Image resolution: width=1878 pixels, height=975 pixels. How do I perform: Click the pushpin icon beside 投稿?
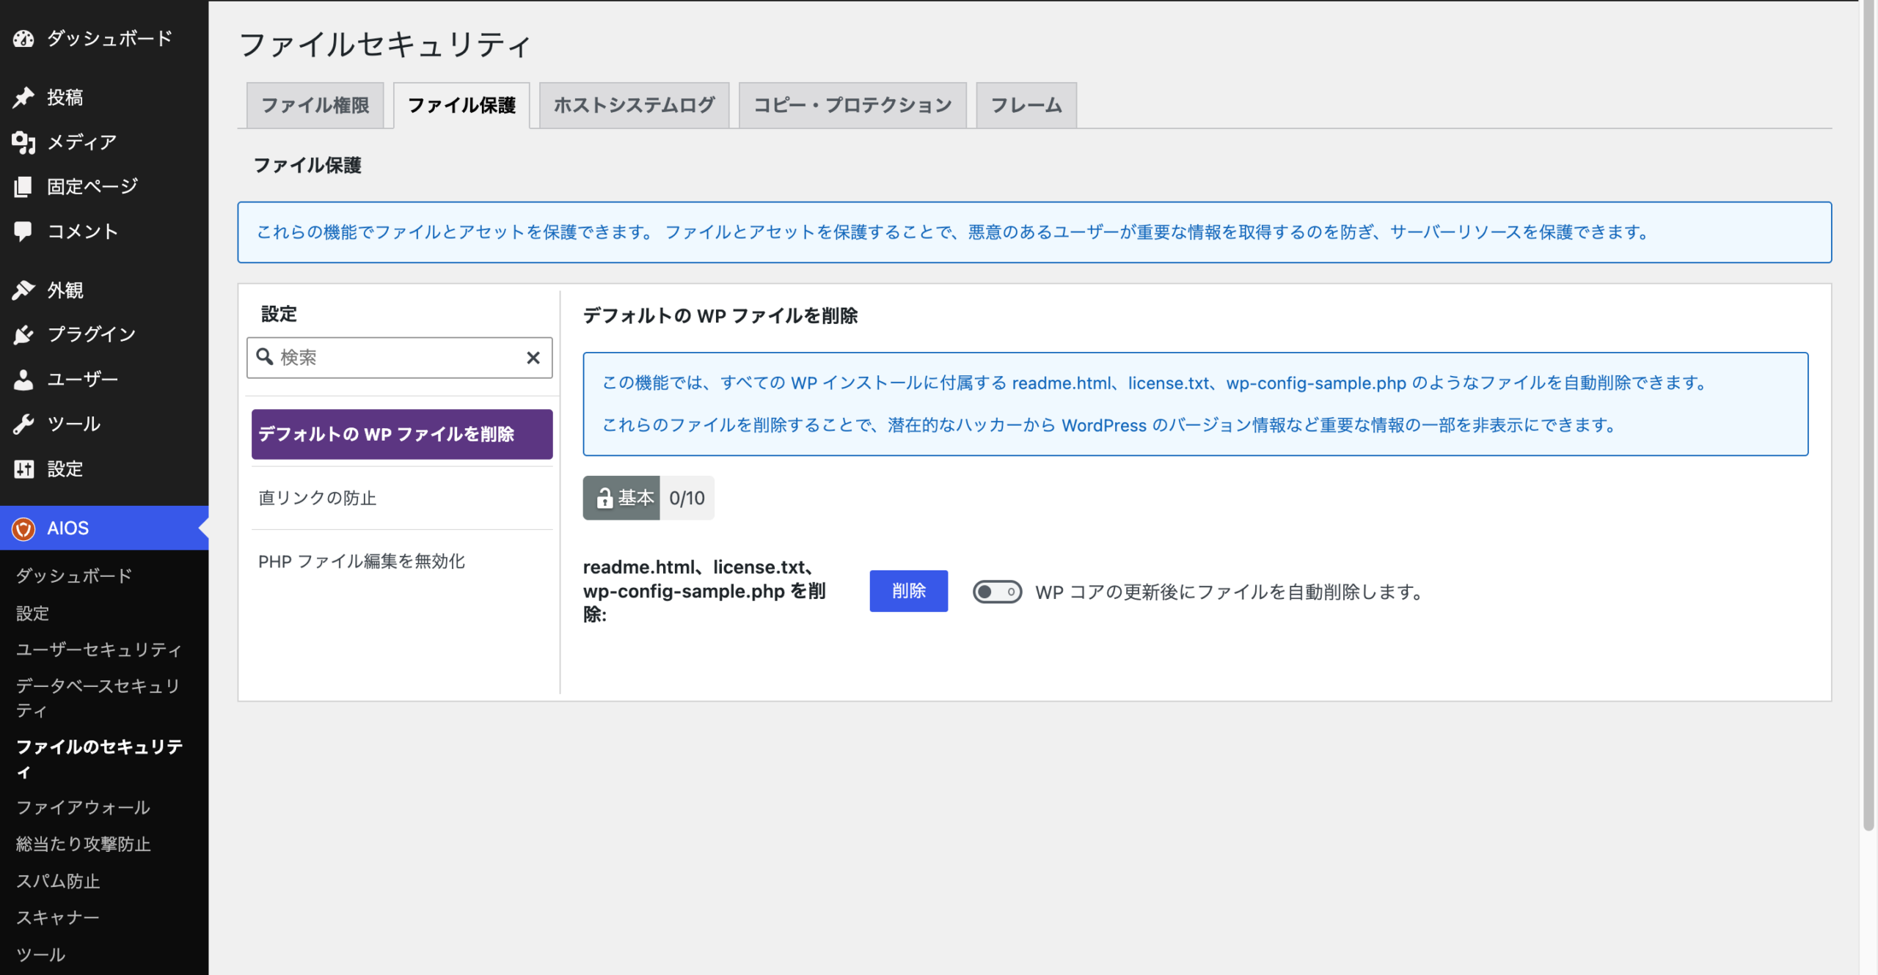[x=23, y=97]
